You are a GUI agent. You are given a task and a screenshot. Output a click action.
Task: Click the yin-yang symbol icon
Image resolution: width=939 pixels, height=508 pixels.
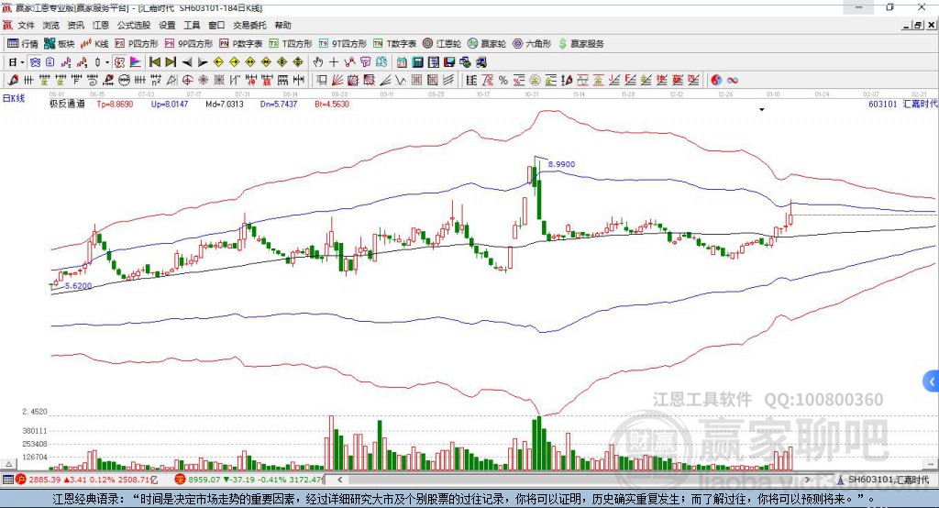(x=716, y=81)
